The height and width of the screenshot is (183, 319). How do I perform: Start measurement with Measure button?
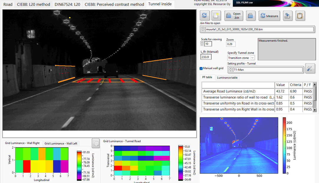point(269,16)
